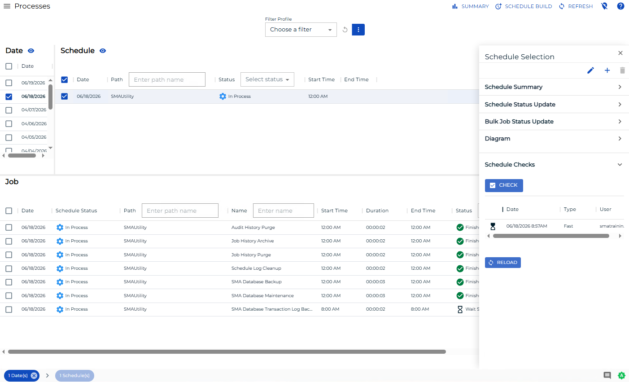Collapse the Schedule Checks section
Image resolution: width=629 pixels, height=382 pixels.
[620, 165]
